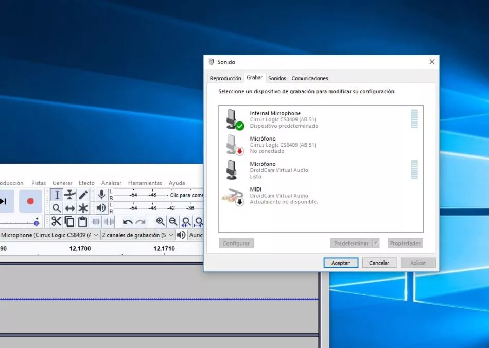This screenshot has height=348, width=489.
Task: Switch to the Reproducción tab
Action: 225,78
